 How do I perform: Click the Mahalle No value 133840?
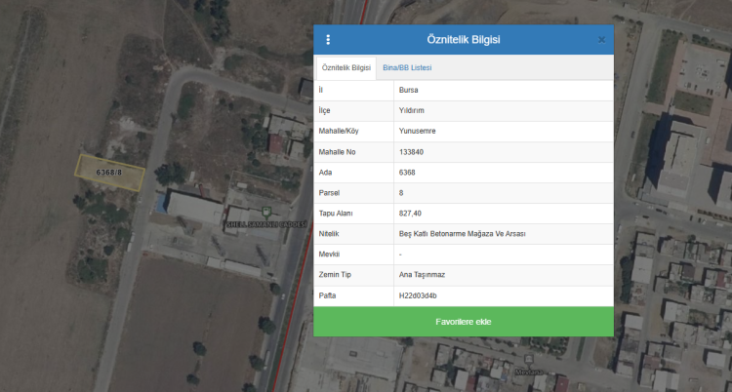point(412,151)
